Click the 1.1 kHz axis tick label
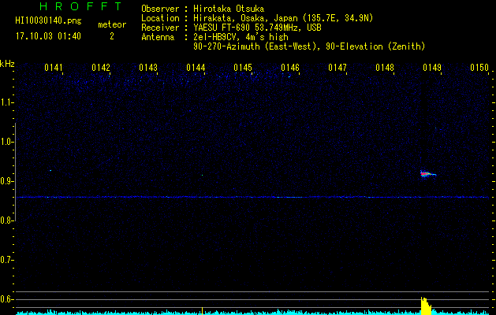 6,102
